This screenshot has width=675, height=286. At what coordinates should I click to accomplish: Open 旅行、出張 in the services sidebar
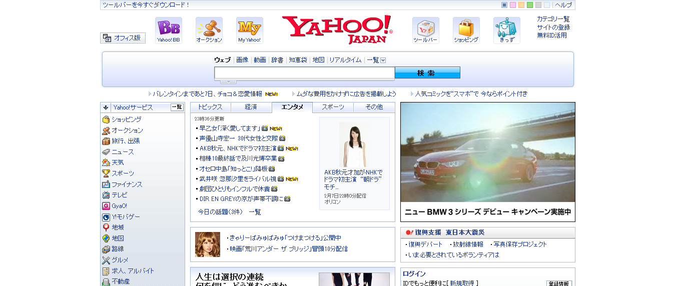(x=126, y=141)
